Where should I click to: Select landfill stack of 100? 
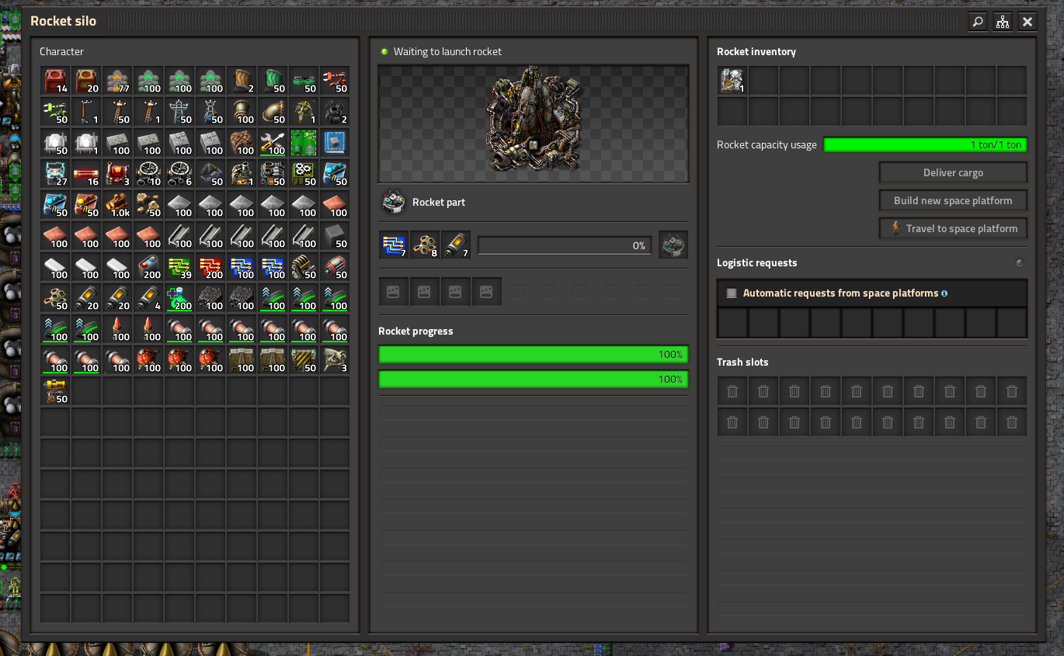point(242,143)
